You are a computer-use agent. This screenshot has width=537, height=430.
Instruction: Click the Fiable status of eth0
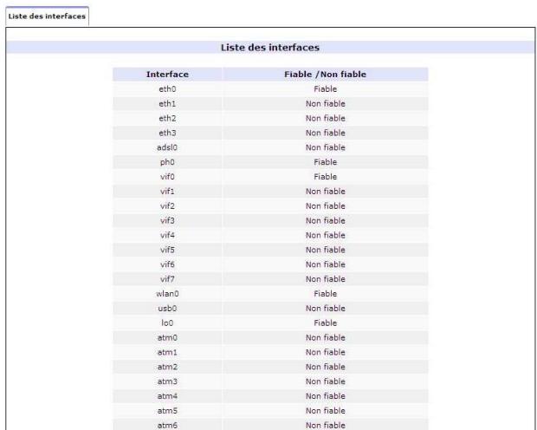tap(325, 89)
